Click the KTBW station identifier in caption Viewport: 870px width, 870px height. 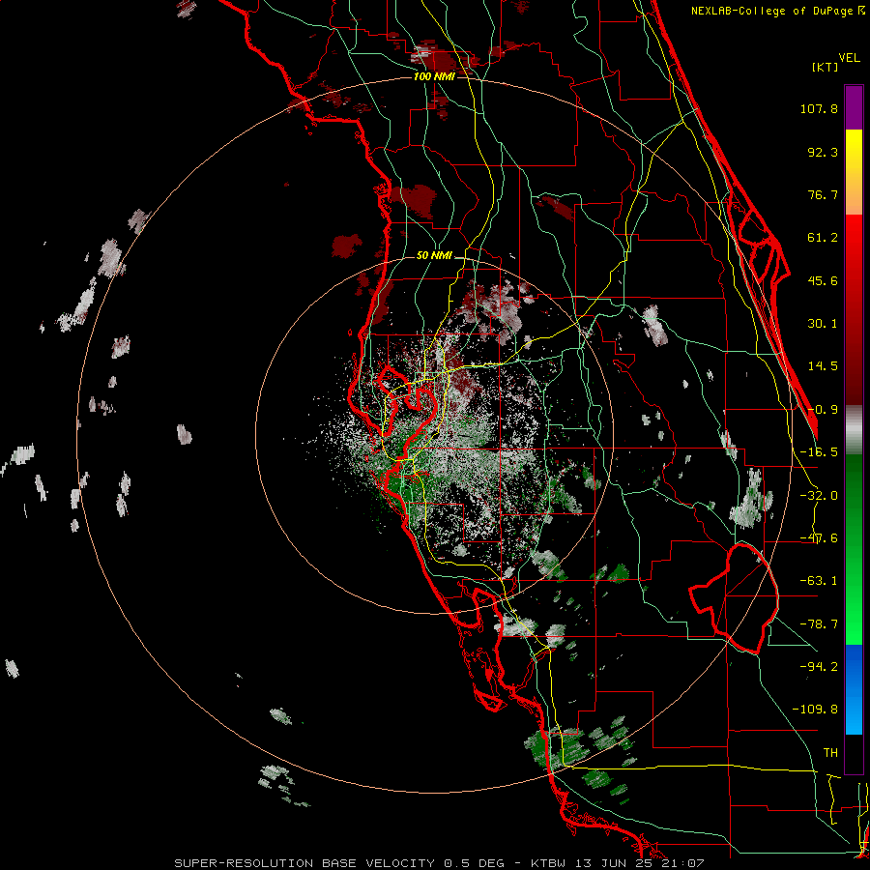549,863
